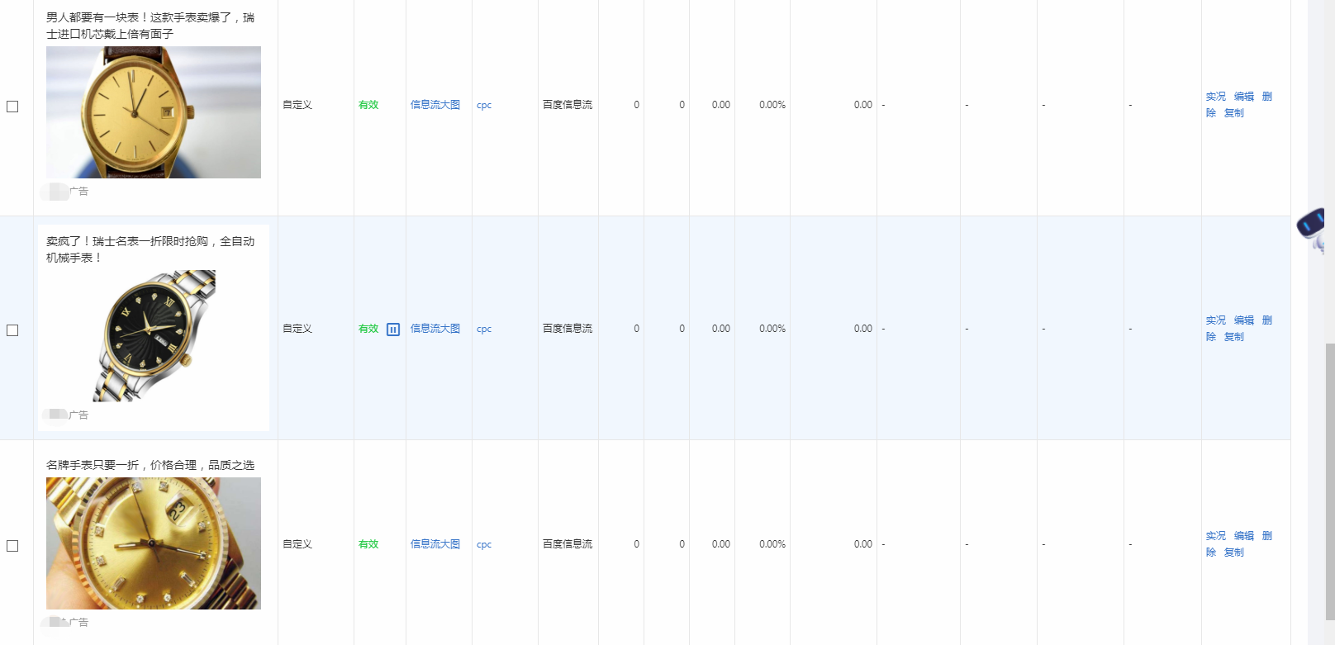Click 编辑 for the first watch ad
The height and width of the screenshot is (645, 1335).
[x=1243, y=97]
